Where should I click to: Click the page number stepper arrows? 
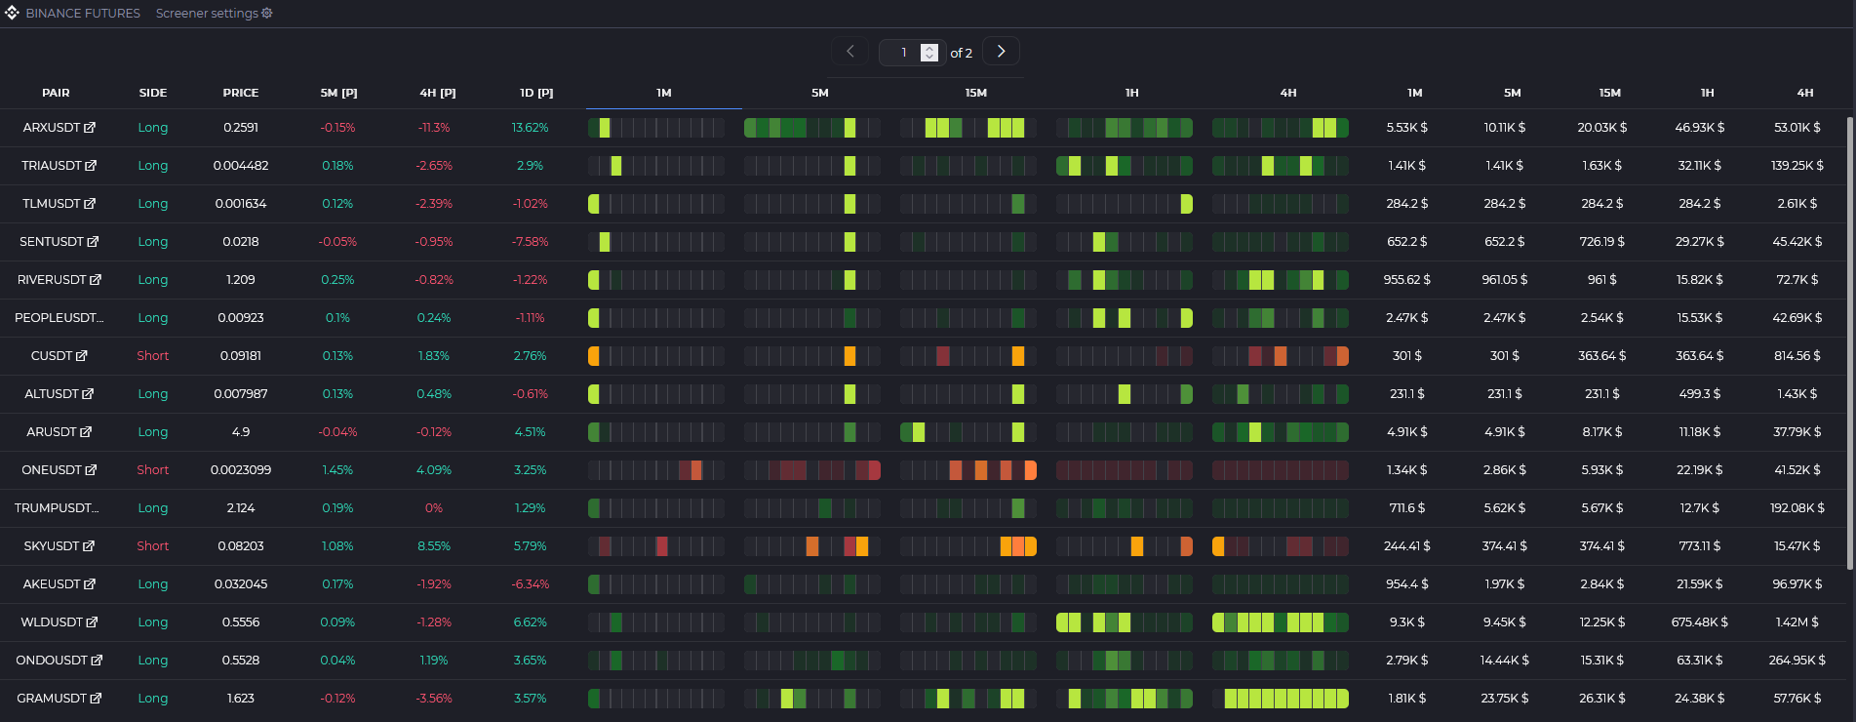pos(929,53)
